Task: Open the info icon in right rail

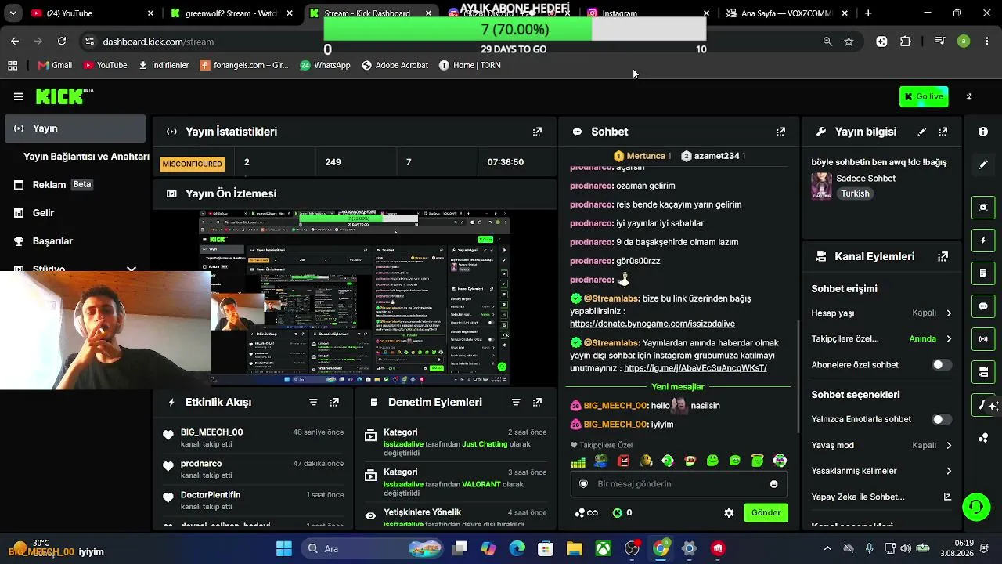Action: 983,132
